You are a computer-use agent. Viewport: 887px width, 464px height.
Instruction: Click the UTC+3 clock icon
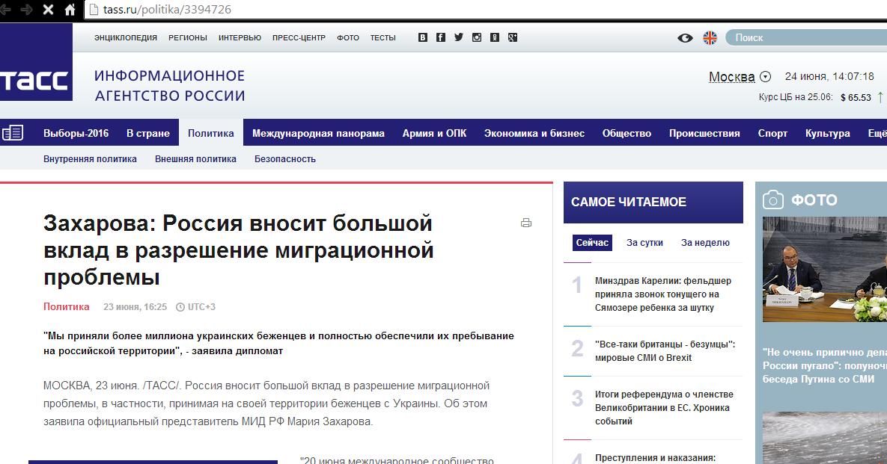pyautogui.click(x=180, y=307)
